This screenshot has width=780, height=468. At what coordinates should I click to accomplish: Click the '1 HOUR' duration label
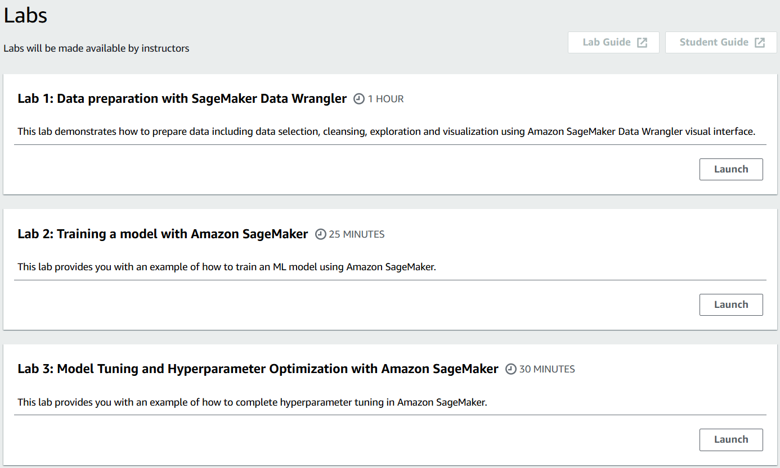coord(386,99)
